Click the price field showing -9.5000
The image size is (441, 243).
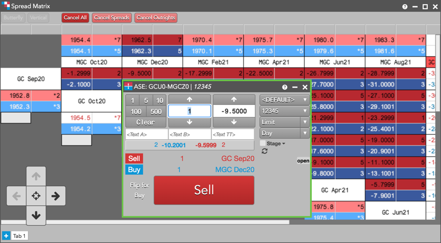click(x=234, y=111)
